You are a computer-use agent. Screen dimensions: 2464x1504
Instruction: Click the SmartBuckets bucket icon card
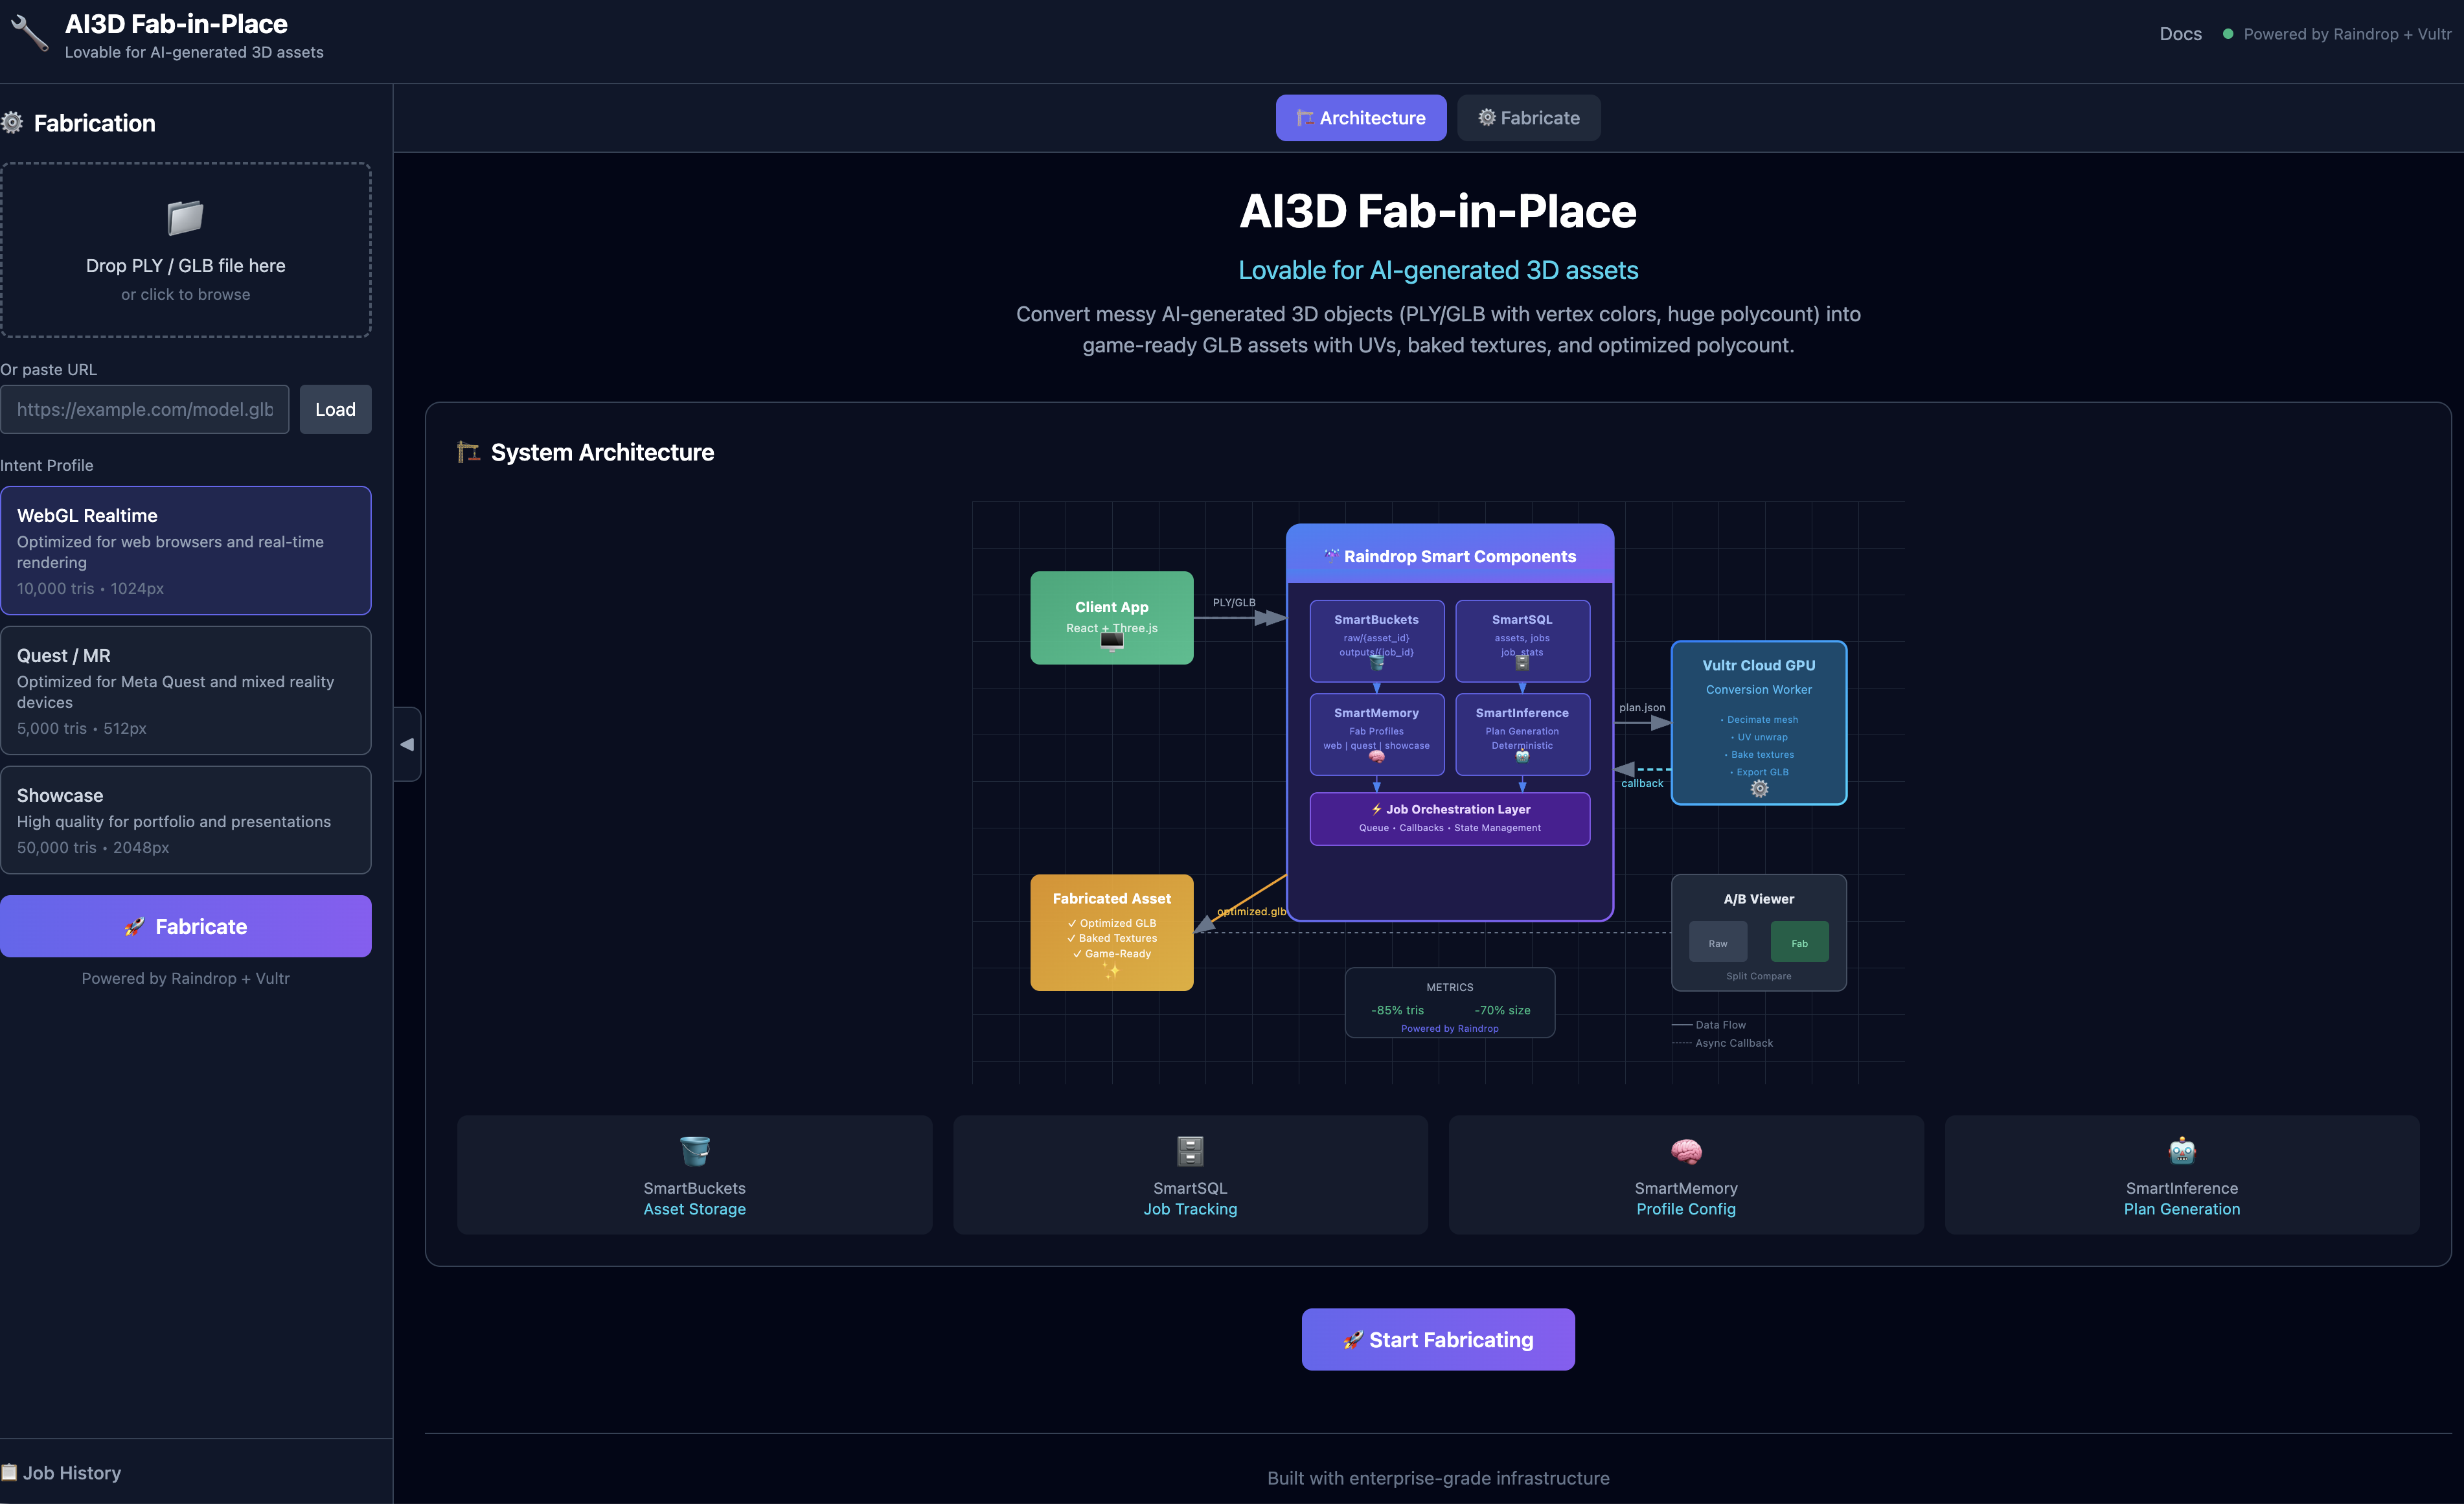(694, 1151)
